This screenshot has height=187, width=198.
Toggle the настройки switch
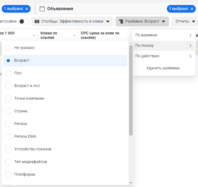coord(24,21)
